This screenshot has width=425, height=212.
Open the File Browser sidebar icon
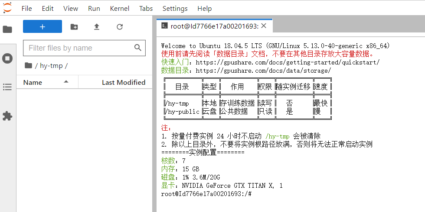(x=7, y=29)
